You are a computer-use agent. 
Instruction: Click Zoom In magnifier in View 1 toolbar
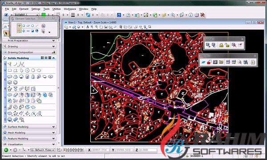pos(92,27)
